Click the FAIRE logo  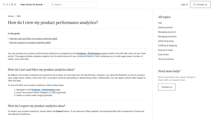click(10, 5)
